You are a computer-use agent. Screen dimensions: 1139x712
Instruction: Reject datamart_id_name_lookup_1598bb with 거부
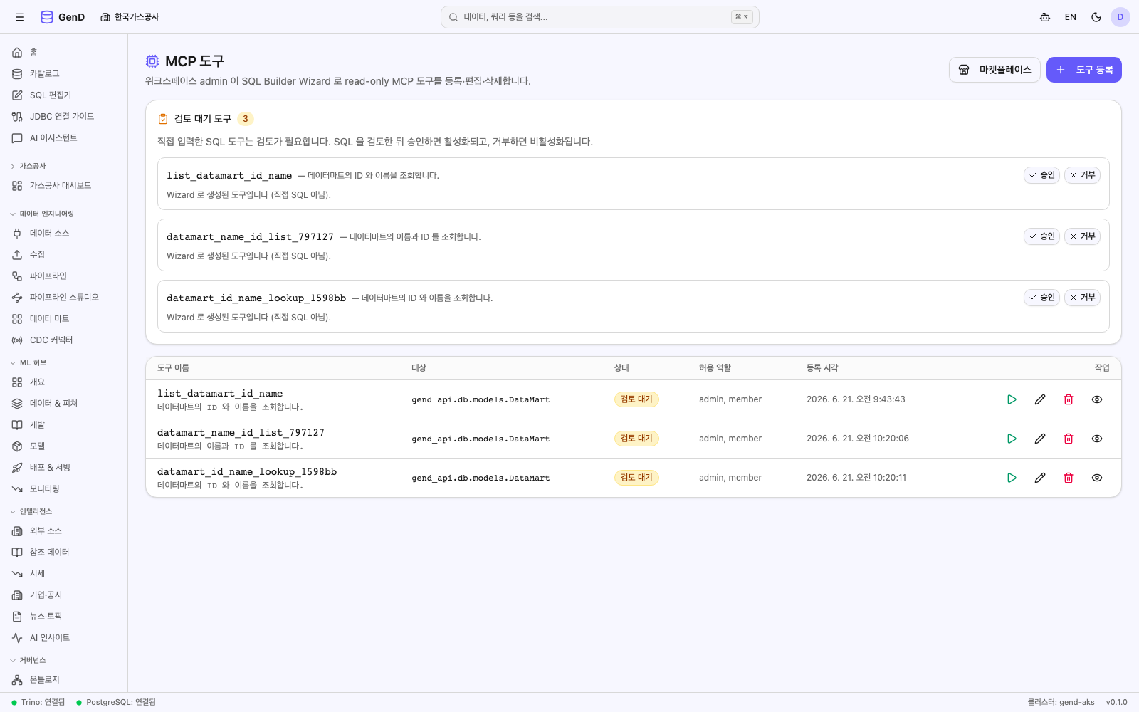[1082, 298]
